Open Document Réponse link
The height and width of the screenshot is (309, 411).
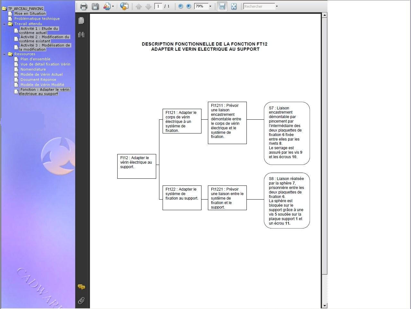(38, 80)
